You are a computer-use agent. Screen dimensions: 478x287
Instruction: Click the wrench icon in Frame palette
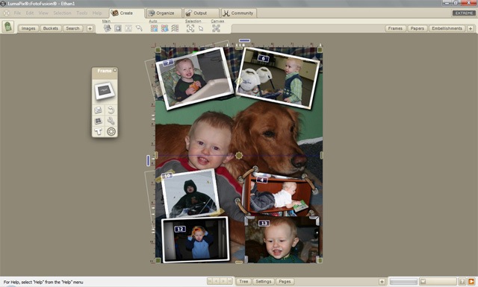(111, 121)
